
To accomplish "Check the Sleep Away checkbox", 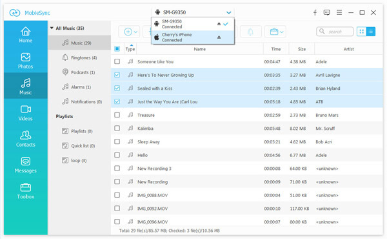I will tap(117, 141).
